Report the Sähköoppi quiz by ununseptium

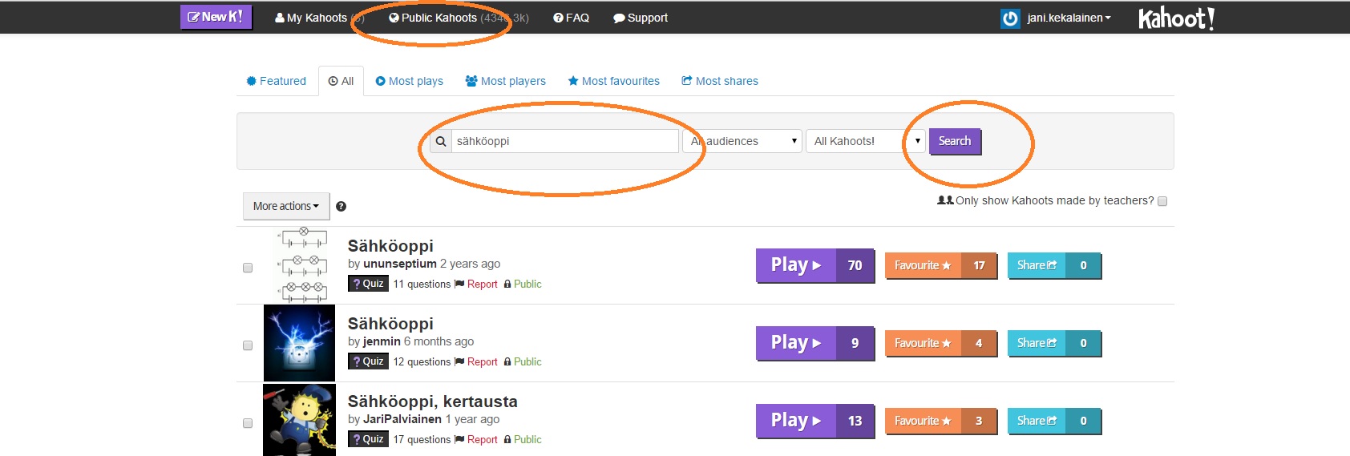click(x=482, y=284)
